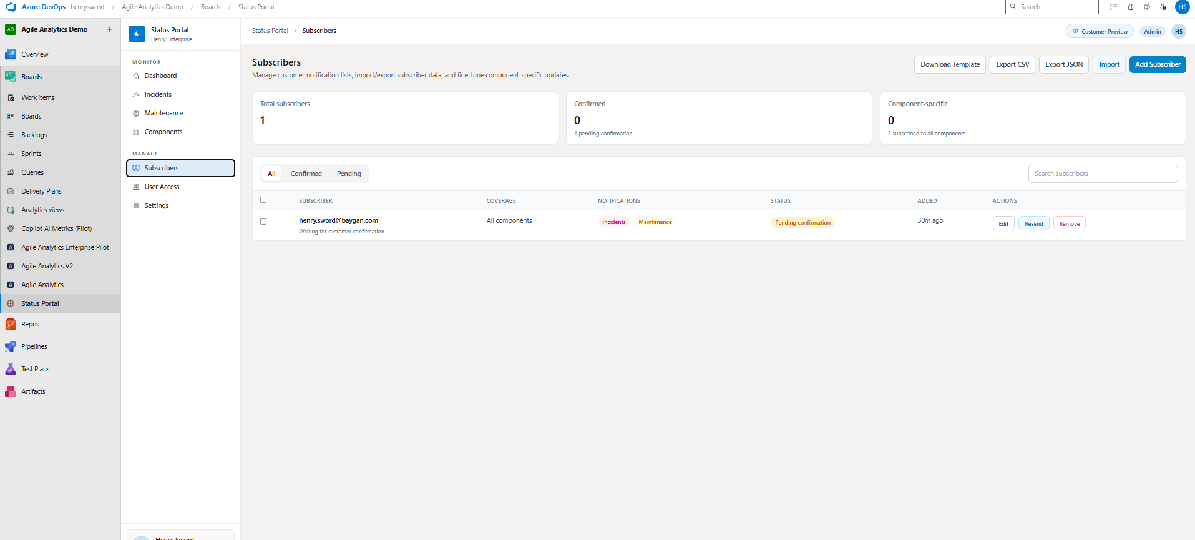Click the Export CSV button

pyautogui.click(x=1012, y=64)
